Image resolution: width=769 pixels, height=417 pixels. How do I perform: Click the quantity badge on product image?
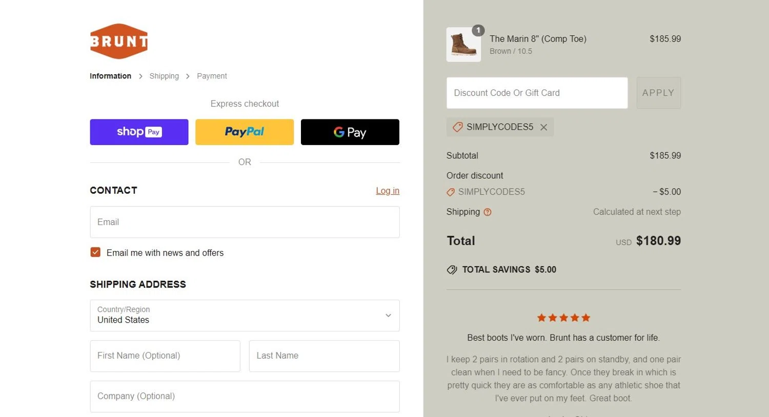478,31
